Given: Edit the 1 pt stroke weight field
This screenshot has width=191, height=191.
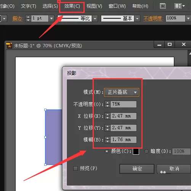Looking at the screenshot, I should coord(40,19).
